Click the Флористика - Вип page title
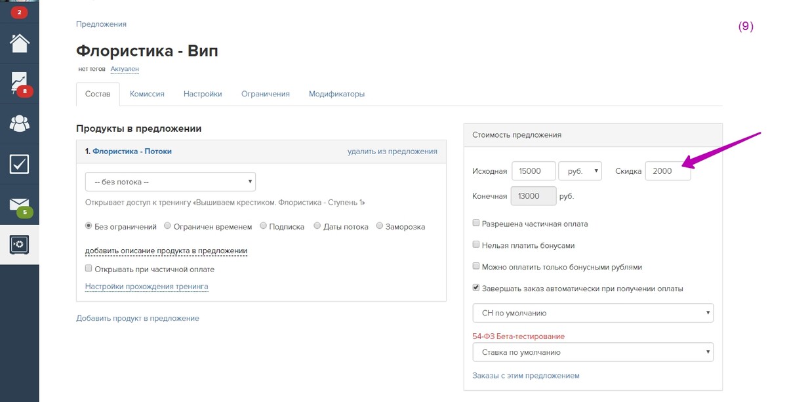Viewport: 787px width, 402px height. pyautogui.click(x=147, y=51)
